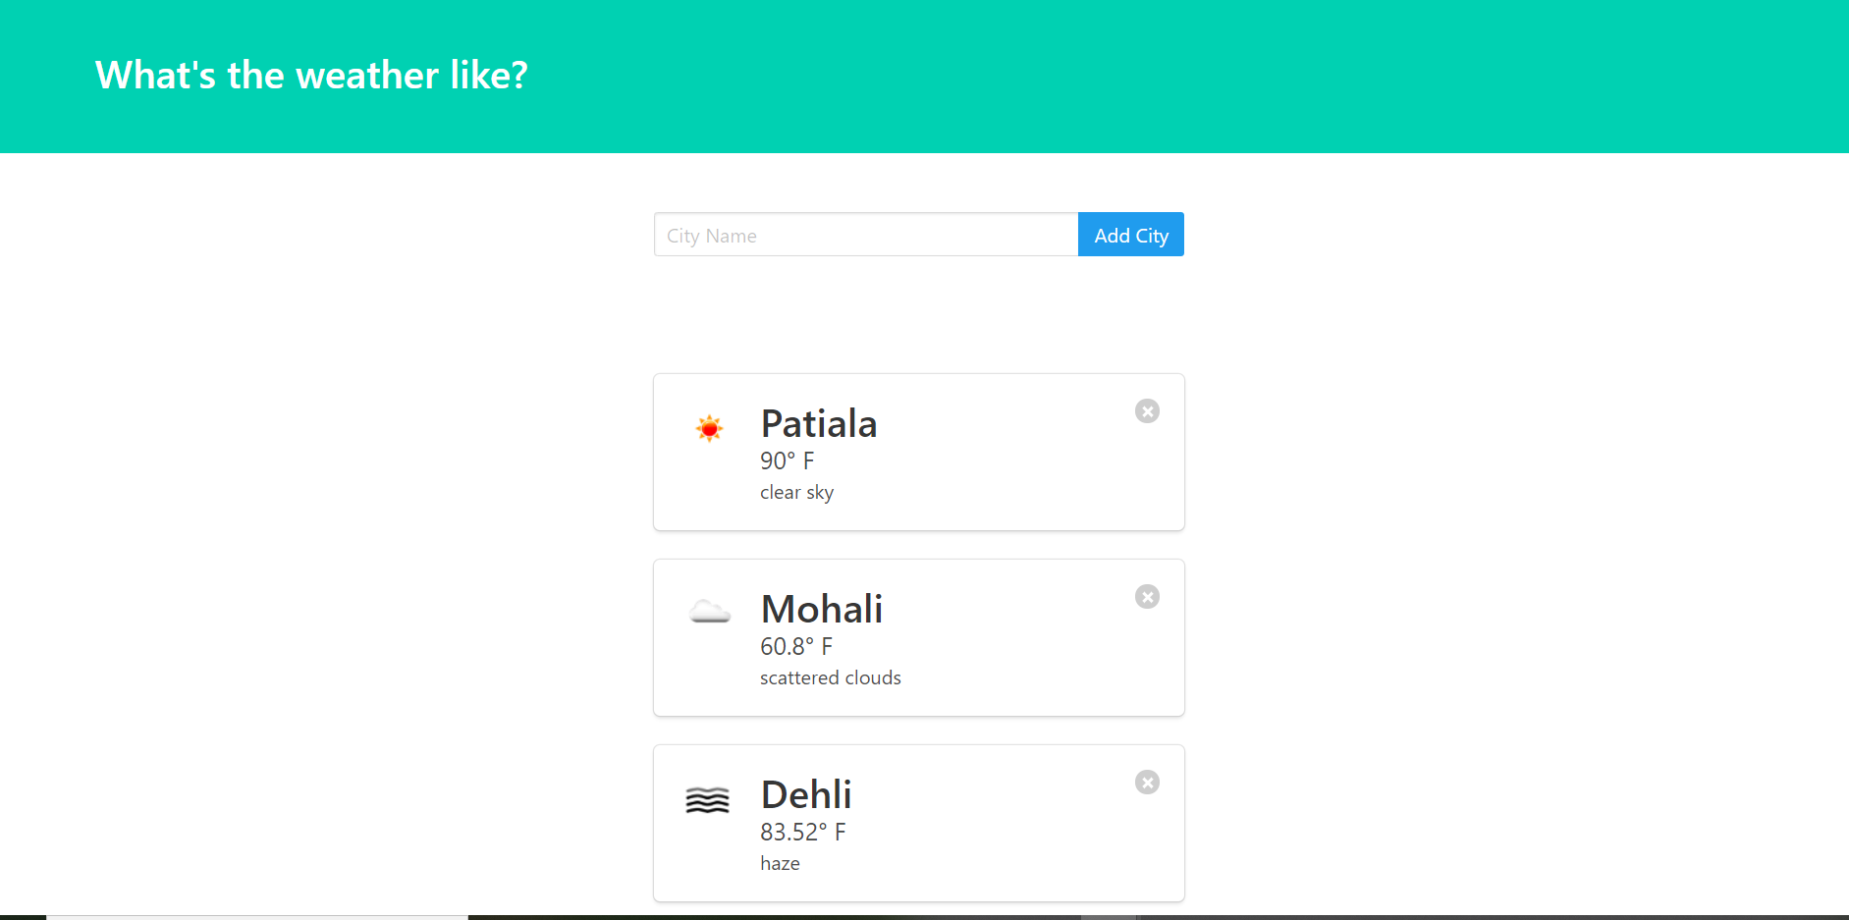Click the haze label on Dehli card

(780, 862)
